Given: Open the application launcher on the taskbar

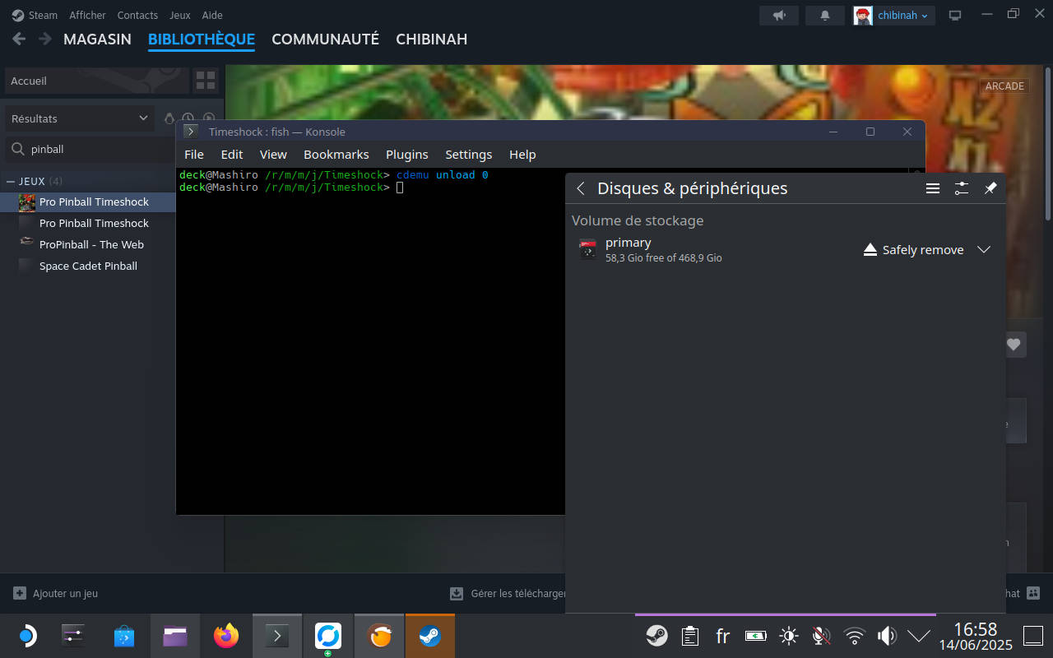Looking at the screenshot, I should [x=26, y=636].
